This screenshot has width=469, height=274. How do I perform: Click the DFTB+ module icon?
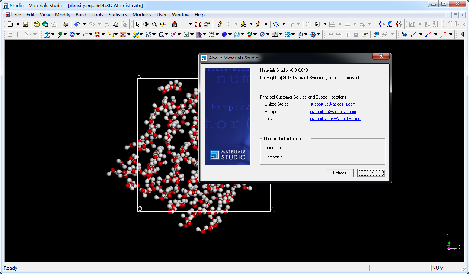tap(122, 34)
